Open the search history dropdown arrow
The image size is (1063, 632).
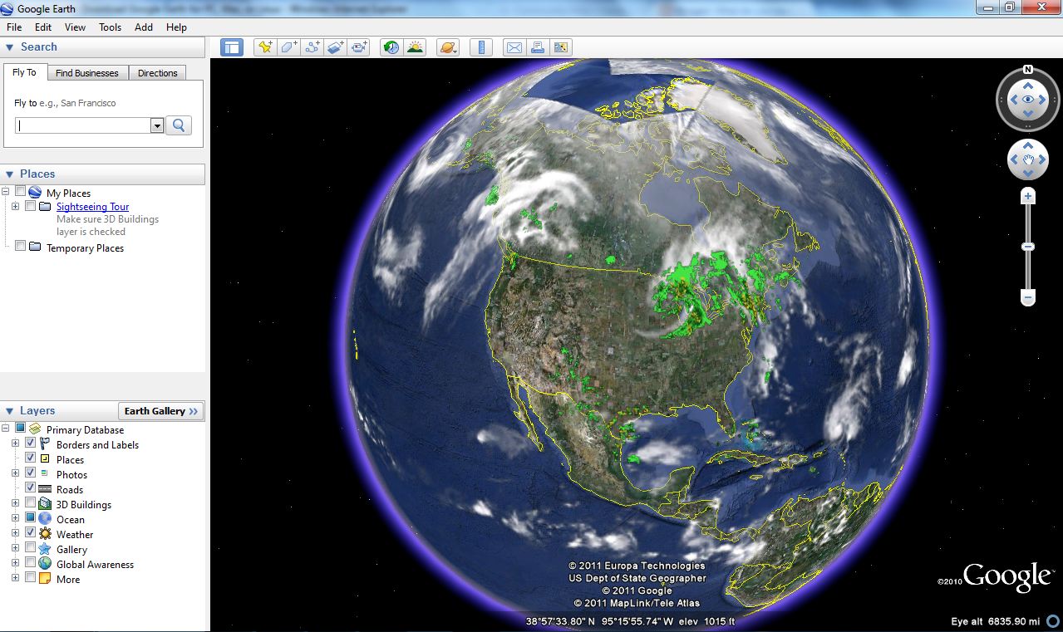pyautogui.click(x=157, y=125)
